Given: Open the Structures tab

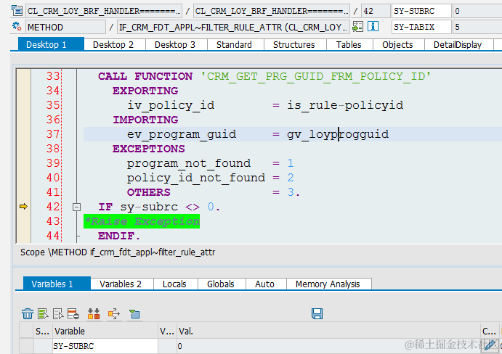Looking at the screenshot, I should (294, 44).
